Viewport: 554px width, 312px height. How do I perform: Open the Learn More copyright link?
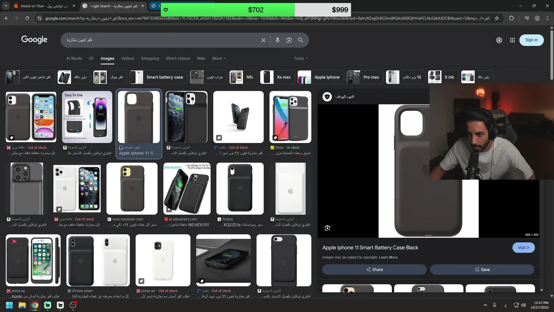[x=388, y=257]
